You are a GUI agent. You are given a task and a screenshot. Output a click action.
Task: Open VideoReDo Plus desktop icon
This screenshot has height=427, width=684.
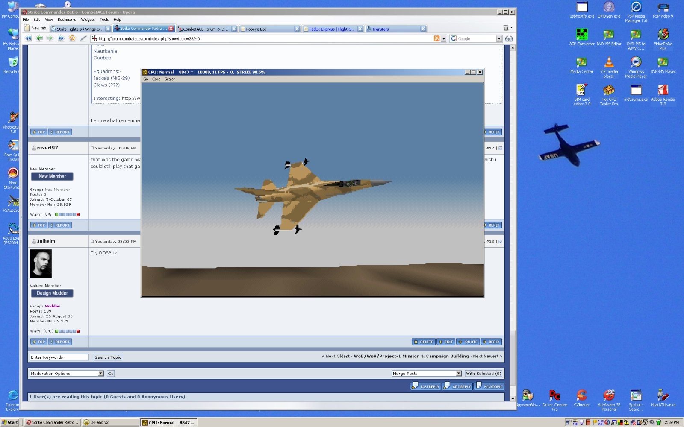coord(663,39)
